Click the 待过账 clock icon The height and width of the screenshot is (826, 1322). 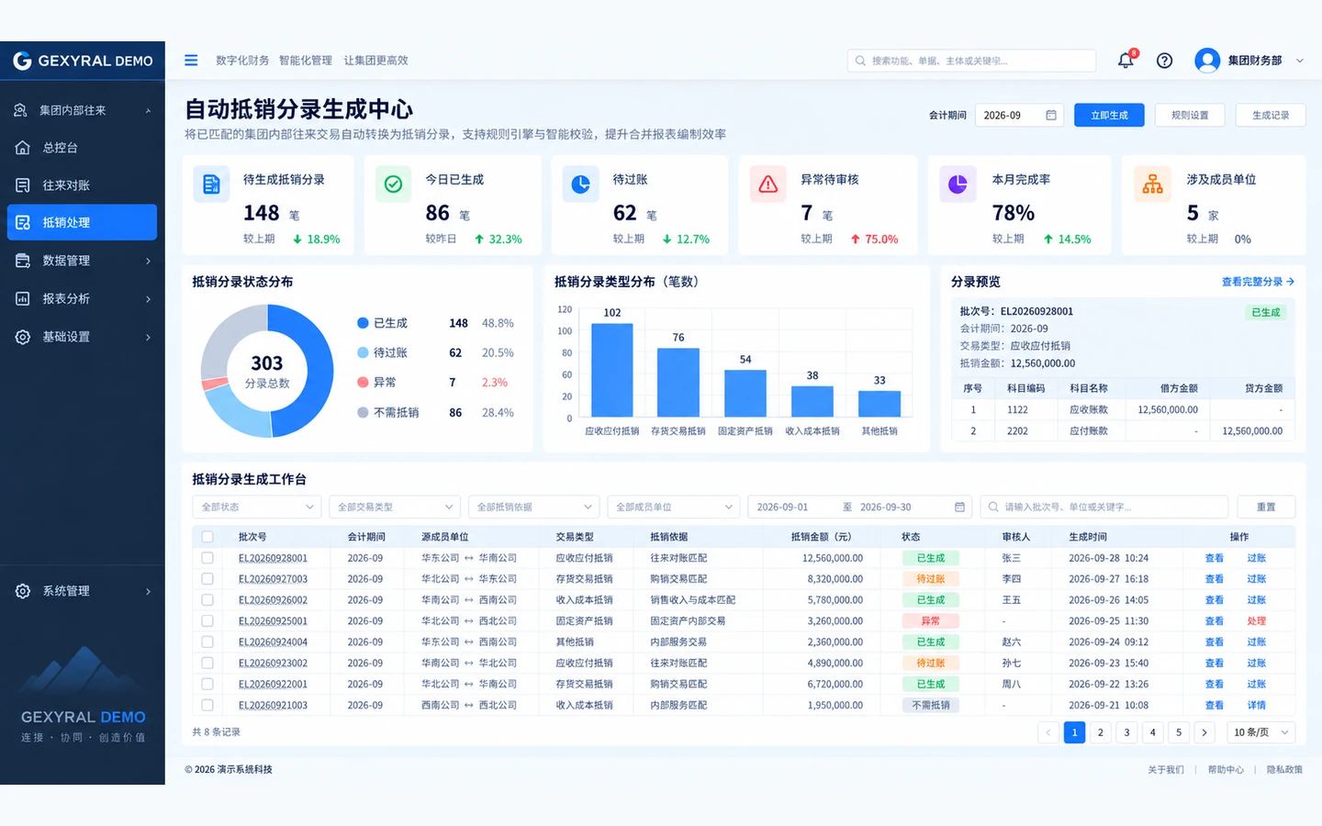coord(581,184)
